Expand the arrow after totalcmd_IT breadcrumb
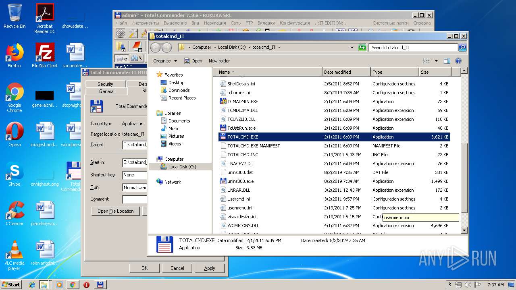 point(279,47)
